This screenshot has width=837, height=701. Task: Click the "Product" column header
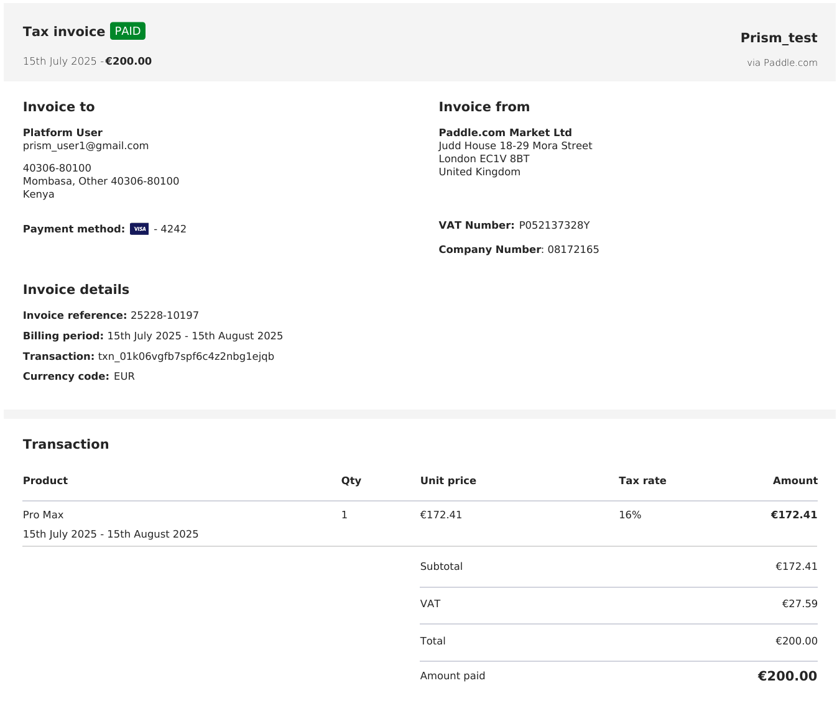[x=45, y=481]
